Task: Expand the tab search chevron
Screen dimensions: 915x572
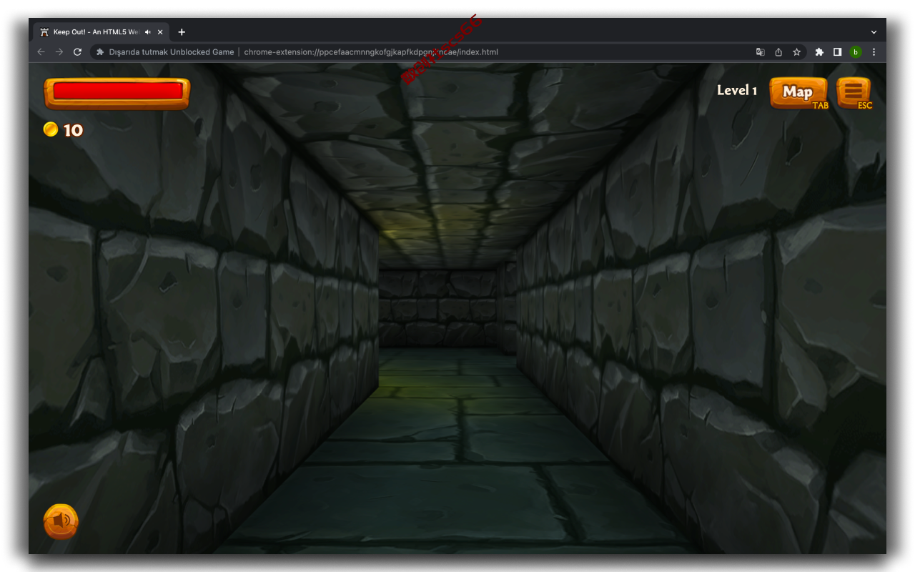Action: pos(874,32)
